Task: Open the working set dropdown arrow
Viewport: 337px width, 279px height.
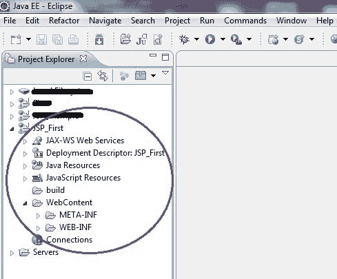Action: pyautogui.click(x=153, y=76)
